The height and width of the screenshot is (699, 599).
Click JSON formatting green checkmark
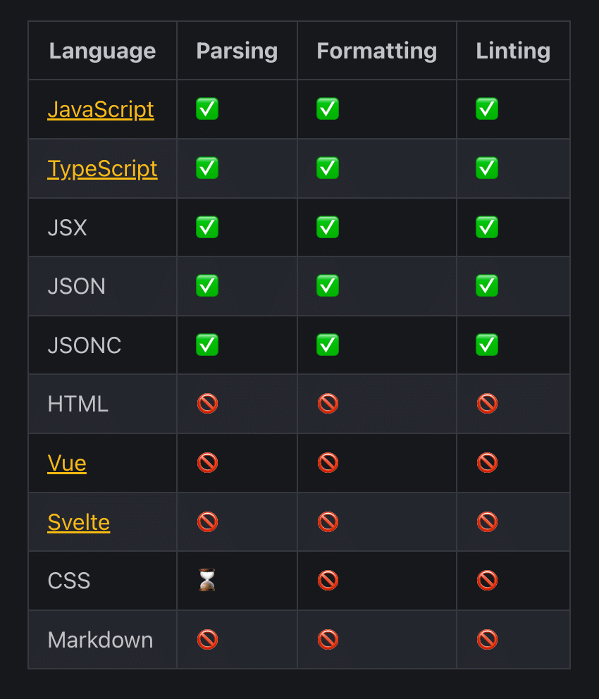(x=328, y=286)
